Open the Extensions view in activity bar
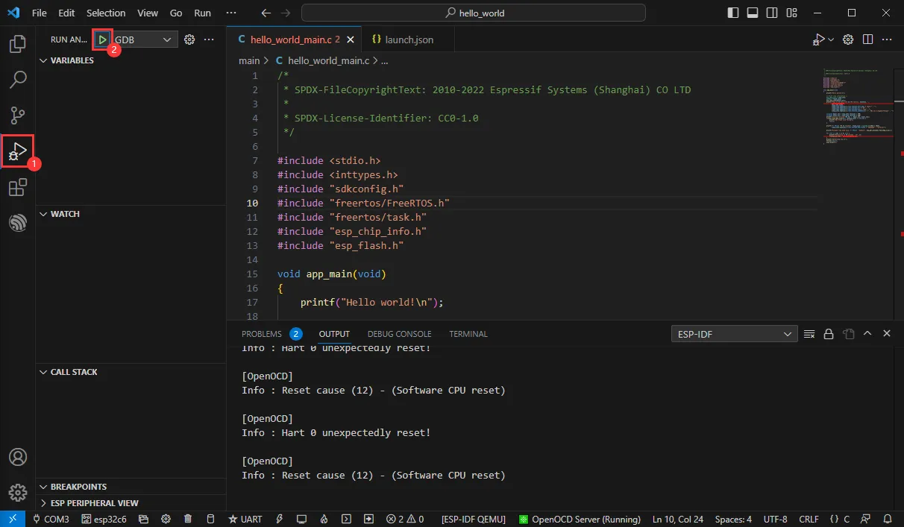This screenshot has width=904, height=527. pyautogui.click(x=18, y=187)
